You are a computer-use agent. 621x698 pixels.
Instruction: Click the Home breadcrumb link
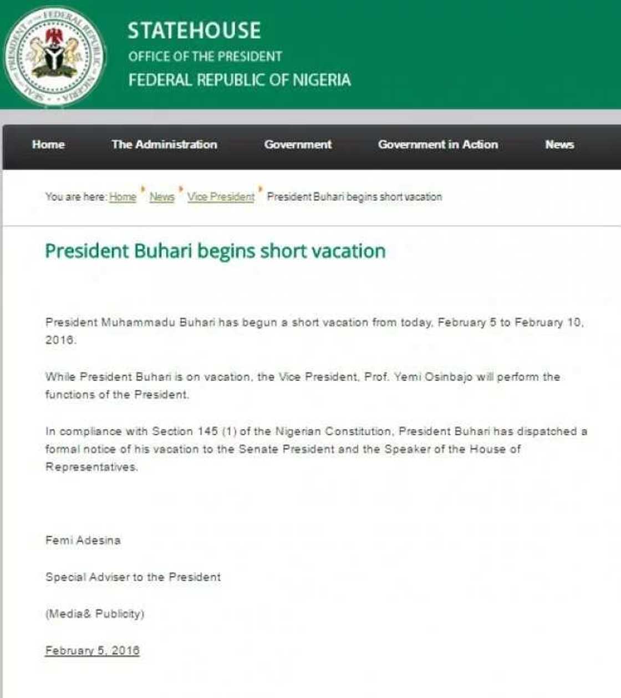coord(123,197)
